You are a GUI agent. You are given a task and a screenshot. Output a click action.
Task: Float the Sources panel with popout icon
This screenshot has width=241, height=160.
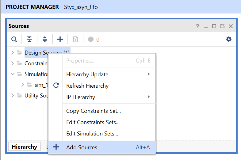click(x=222, y=26)
